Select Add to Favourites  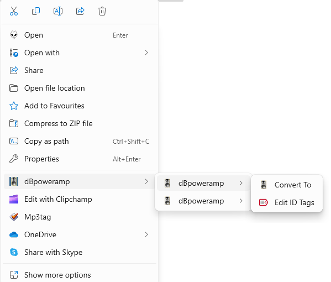pyautogui.click(x=80, y=106)
